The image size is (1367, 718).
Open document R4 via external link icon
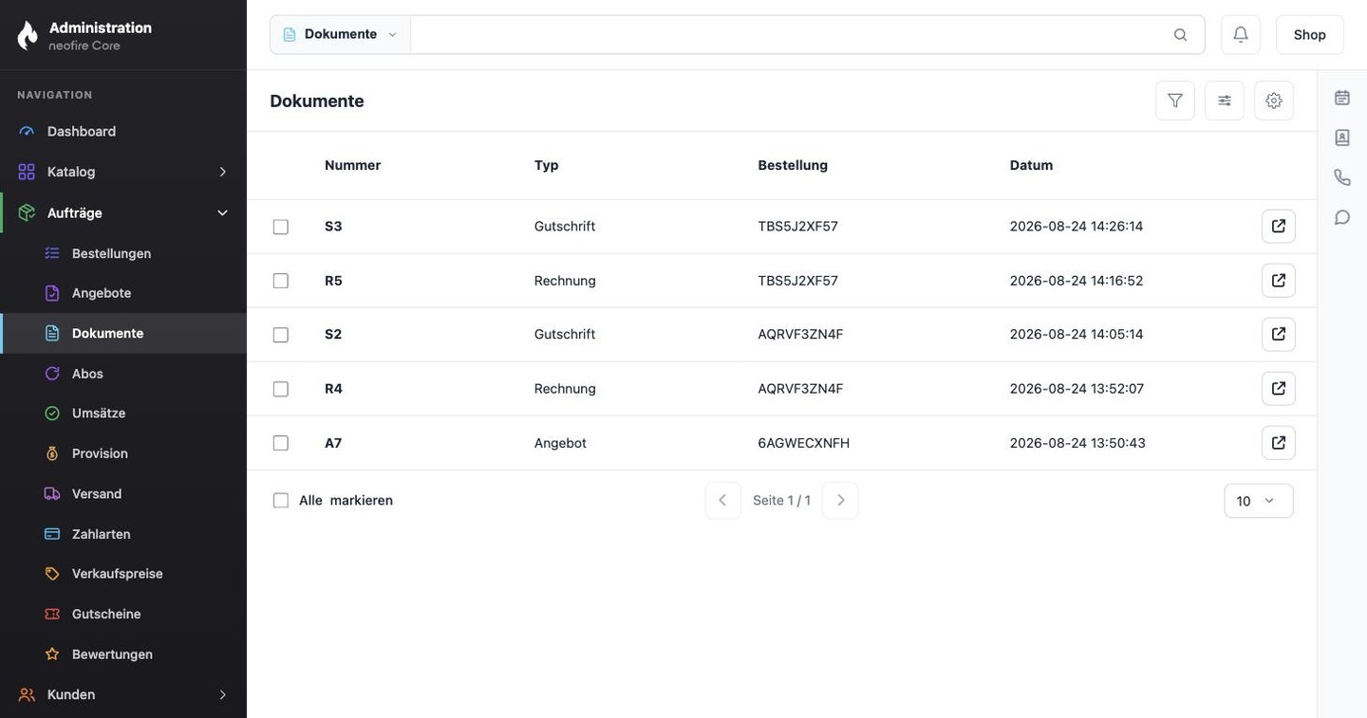pos(1279,389)
